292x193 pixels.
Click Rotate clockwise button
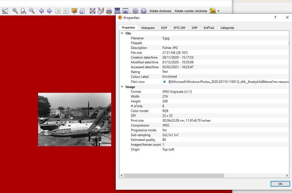161,11
